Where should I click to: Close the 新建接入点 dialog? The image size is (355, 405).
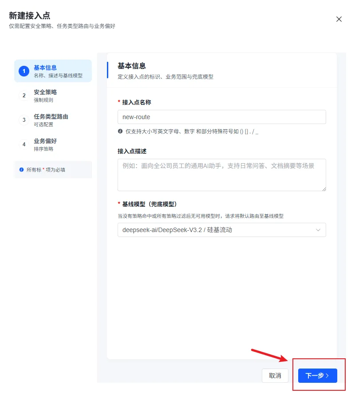click(x=339, y=19)
